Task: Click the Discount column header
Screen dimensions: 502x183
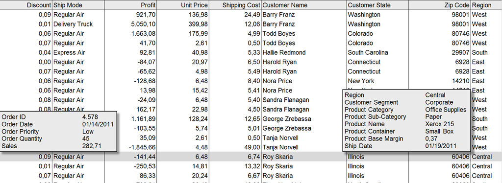Action: 26,5
